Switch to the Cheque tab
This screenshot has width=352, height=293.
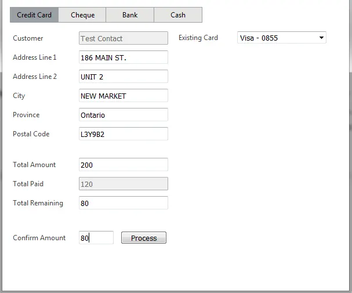tap(82, 15)
